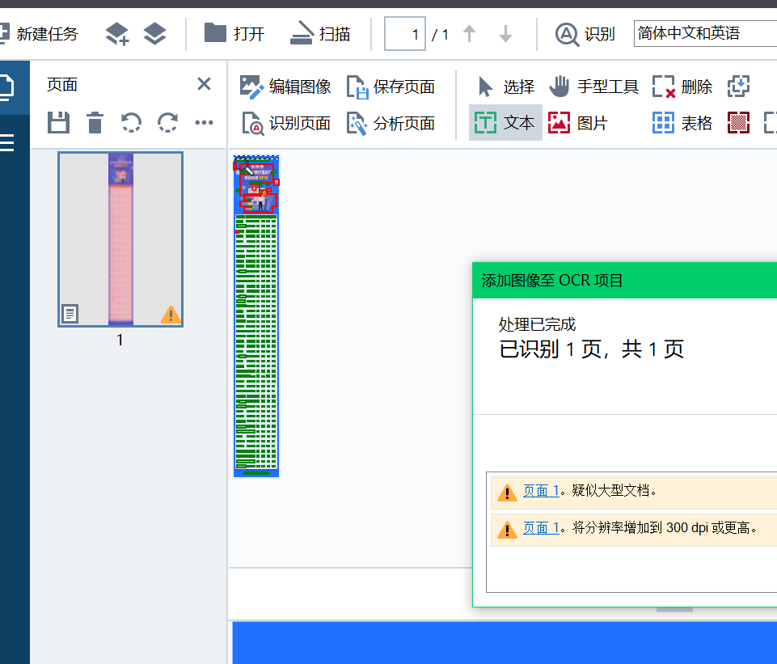Select the dark red background picture area icon
The width and height of the screenshot is (777, 664).
(x=738, y=122)
